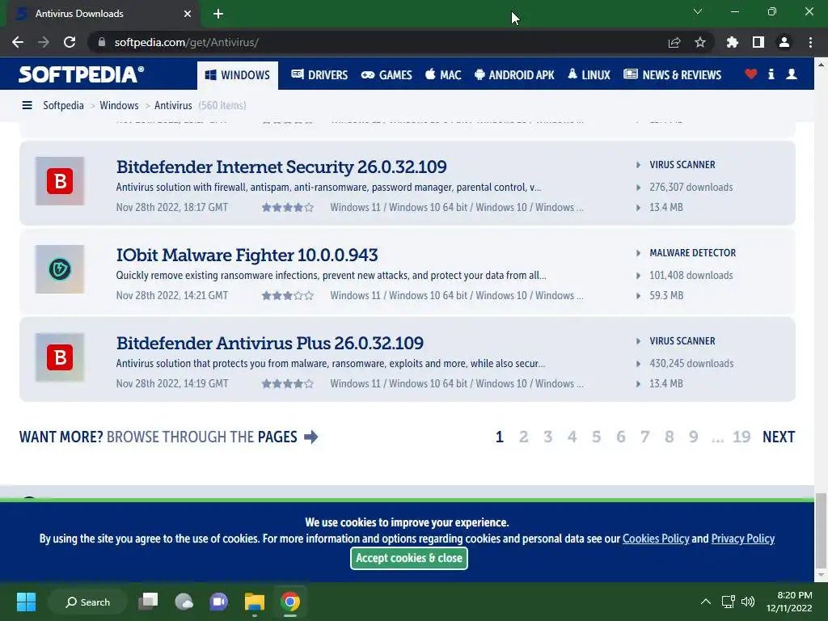Open the Softpedia user account icon
The width and height of the screenshot is (828, 621).
[792, 74]
